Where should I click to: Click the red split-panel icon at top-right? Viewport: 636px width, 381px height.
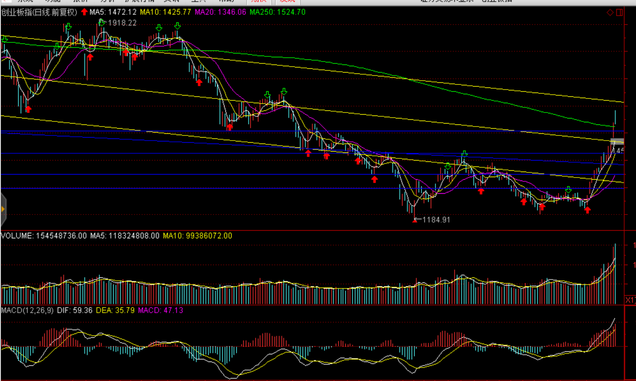[x=619, y=12]
